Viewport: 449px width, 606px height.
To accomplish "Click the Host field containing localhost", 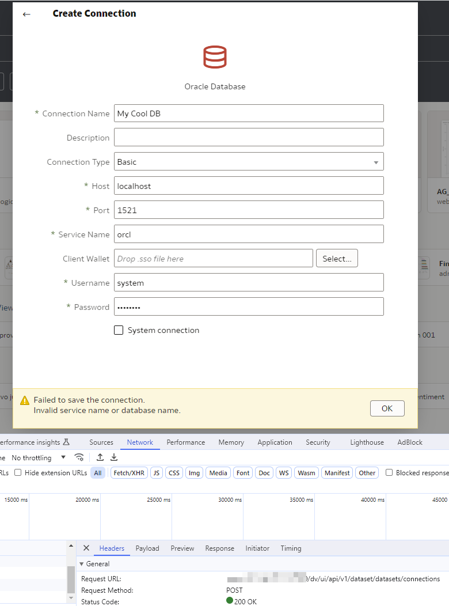I will tap(249, 185).
